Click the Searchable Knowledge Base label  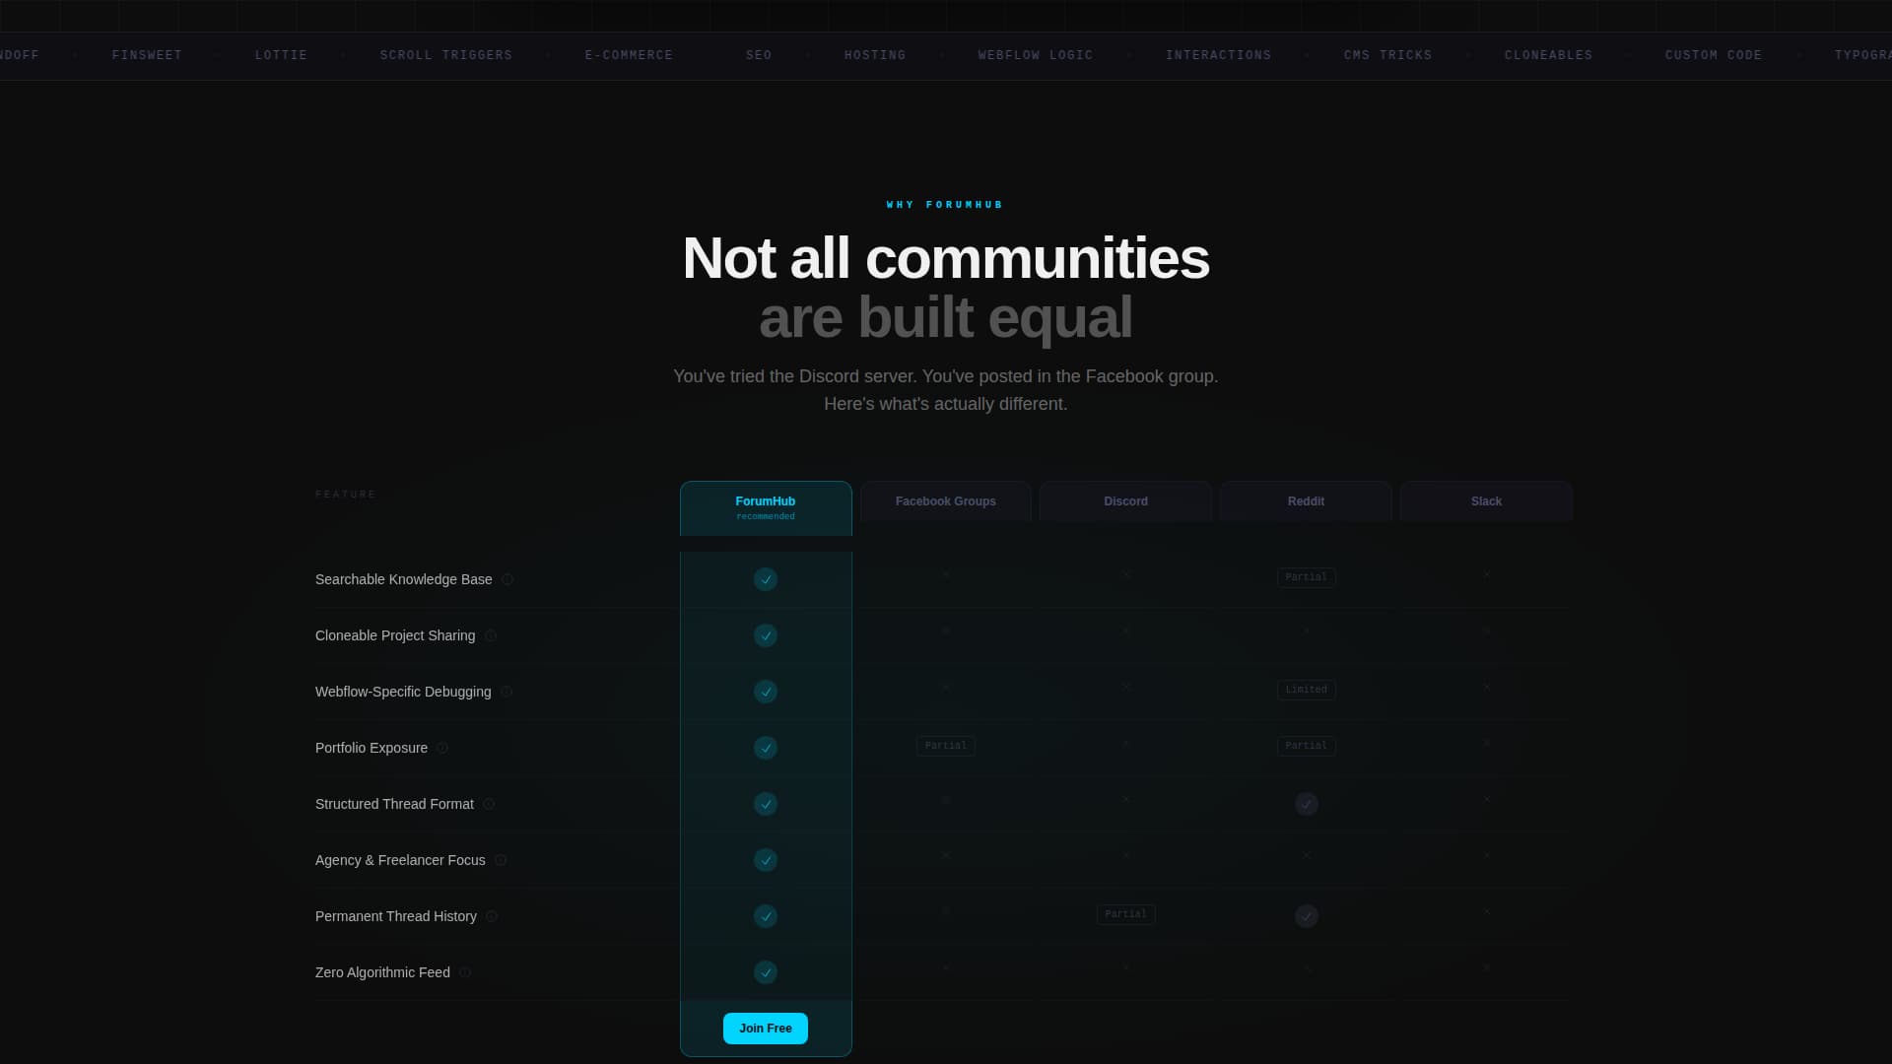[404, 579]
